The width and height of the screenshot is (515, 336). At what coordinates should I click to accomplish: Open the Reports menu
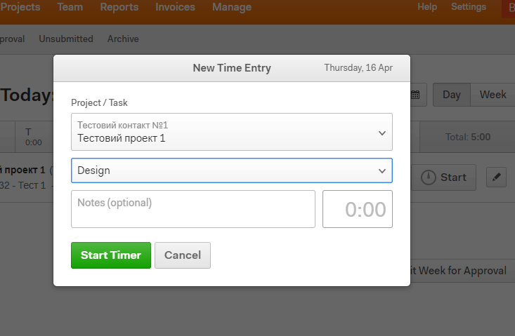coord(119,7)
